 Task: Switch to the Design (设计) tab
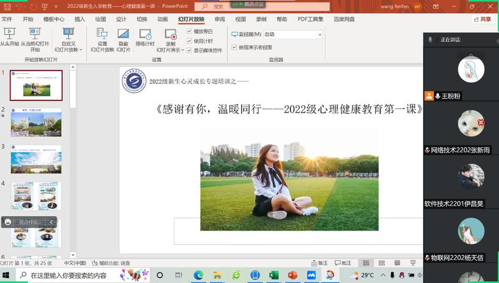pos(121,19)
